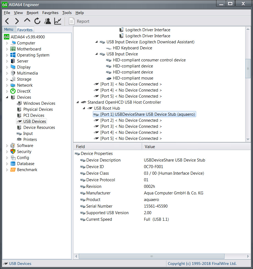
Task: Open the Tools menu
Action: pos(67,13)
